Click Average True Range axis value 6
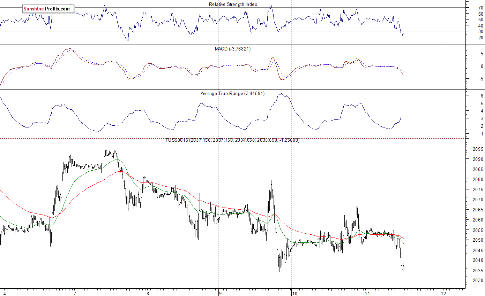The width and height of the screenshot is (485, 296). (x=482, y=96)
